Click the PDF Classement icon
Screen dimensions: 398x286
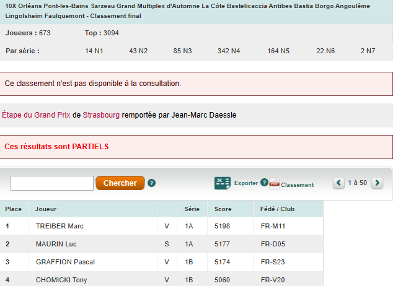point(274,183)
